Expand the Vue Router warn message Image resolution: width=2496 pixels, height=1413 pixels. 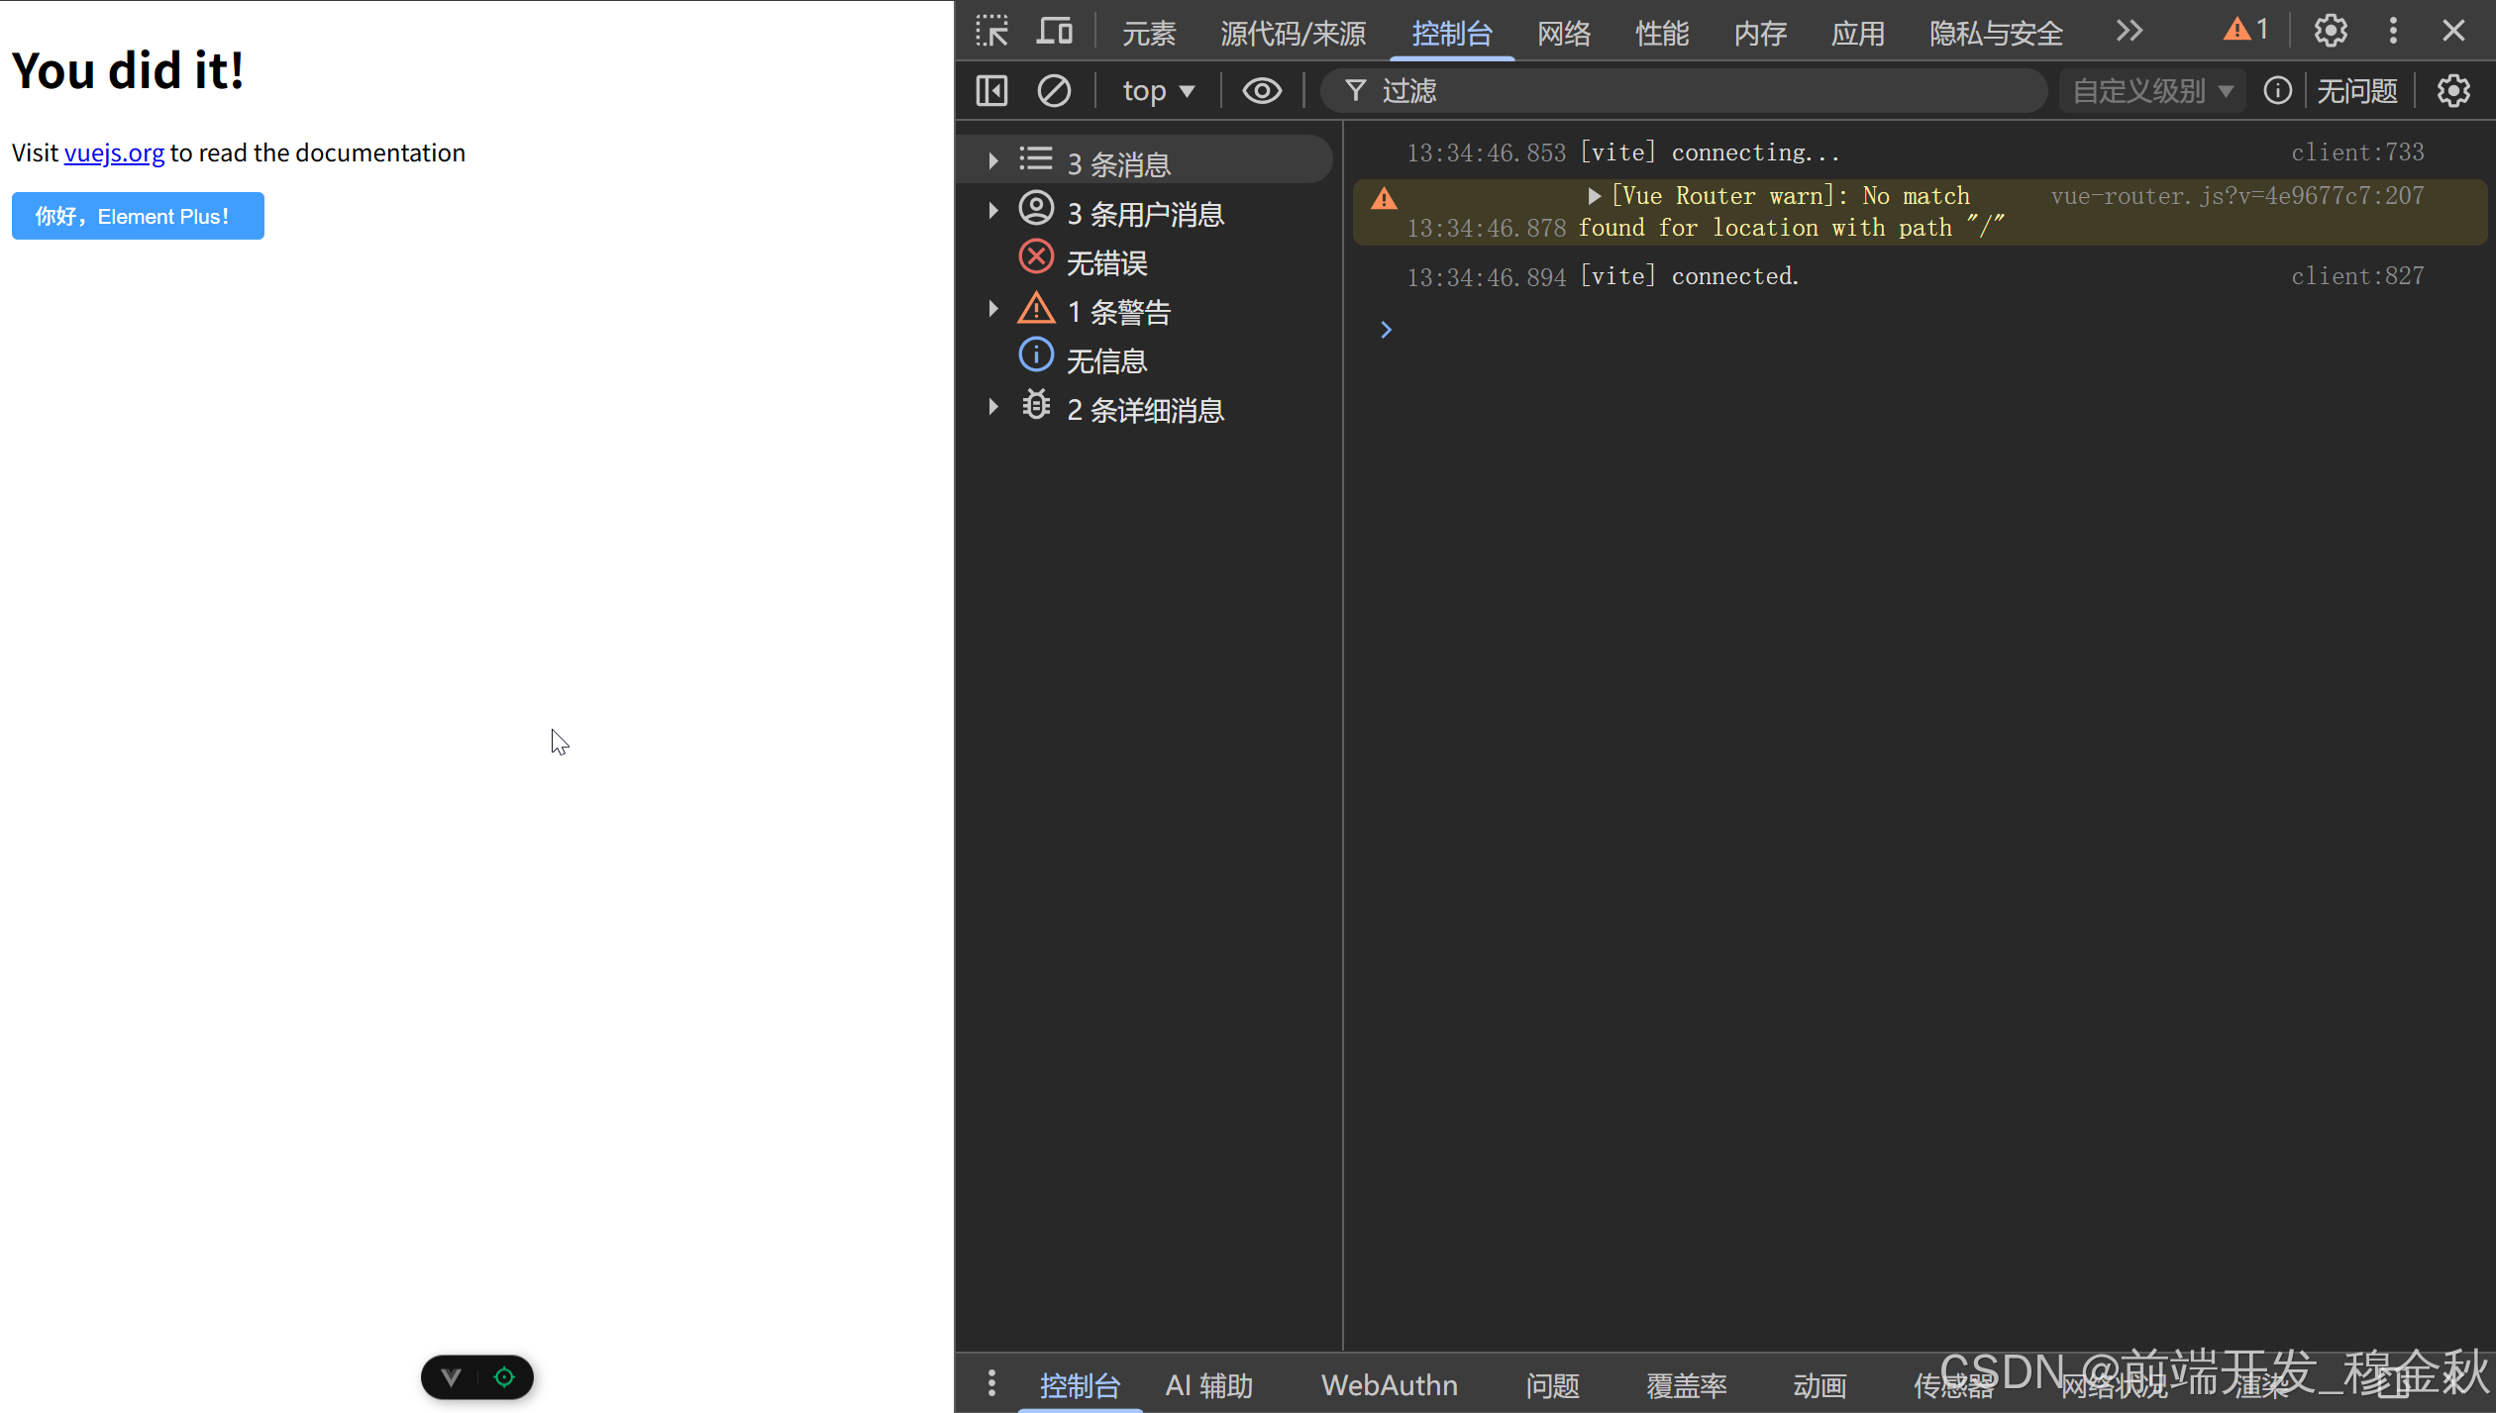(1594, 196)
